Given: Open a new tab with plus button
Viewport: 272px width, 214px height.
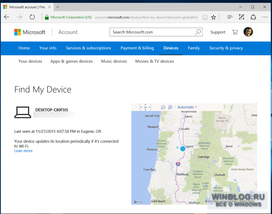Looking at the screenshot, I should click(58, 7).
